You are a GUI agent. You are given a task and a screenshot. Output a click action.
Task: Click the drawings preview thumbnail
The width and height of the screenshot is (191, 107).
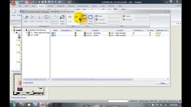tap(29, 84)
